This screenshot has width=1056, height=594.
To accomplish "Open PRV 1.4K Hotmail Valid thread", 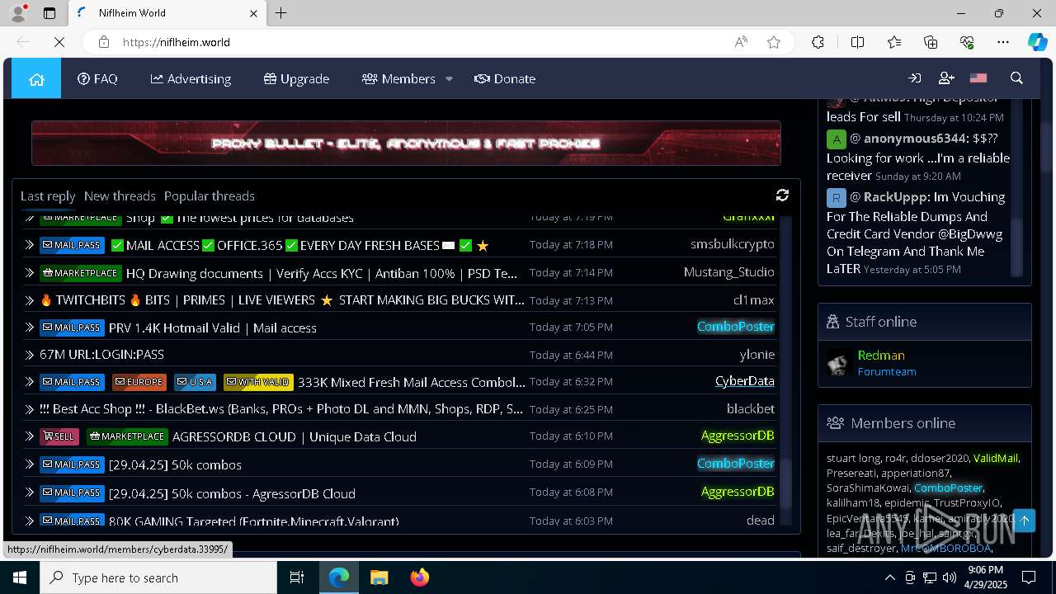I will 213,328.
